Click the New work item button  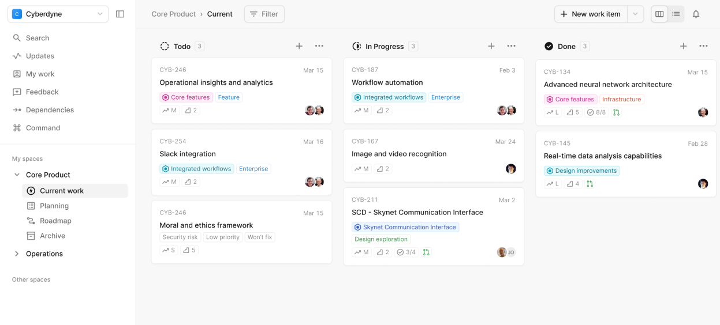591,14
